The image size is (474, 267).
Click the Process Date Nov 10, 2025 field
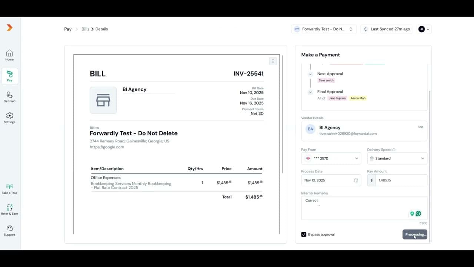coord(331,180)
